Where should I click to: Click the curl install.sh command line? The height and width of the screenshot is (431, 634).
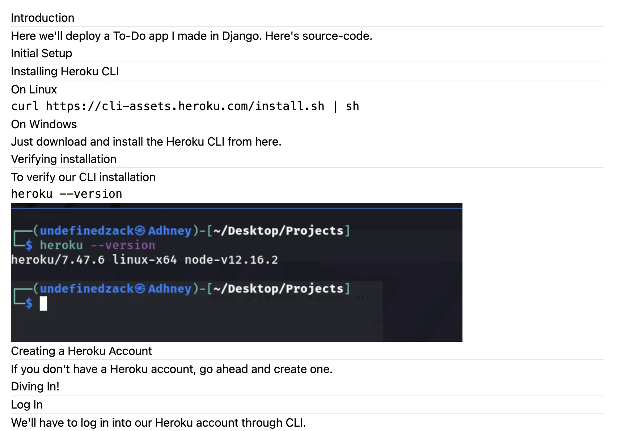tap(185, 106)
